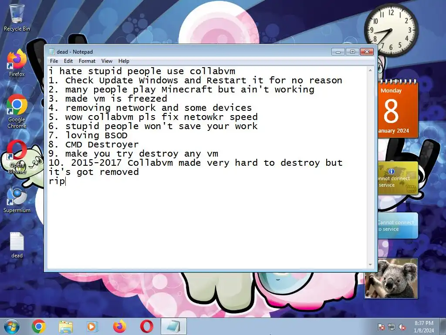Open the taskbar clock showing 8:37 PM

point(423,327)
